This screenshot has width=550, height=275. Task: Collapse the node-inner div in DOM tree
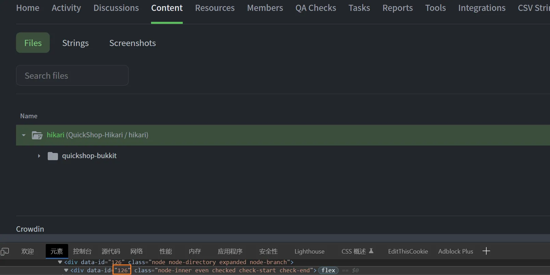[66, 270]
